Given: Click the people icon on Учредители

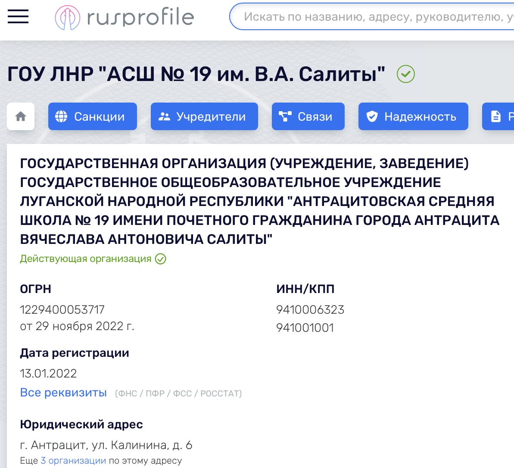Looking at the screenshot, I should 164,116.
